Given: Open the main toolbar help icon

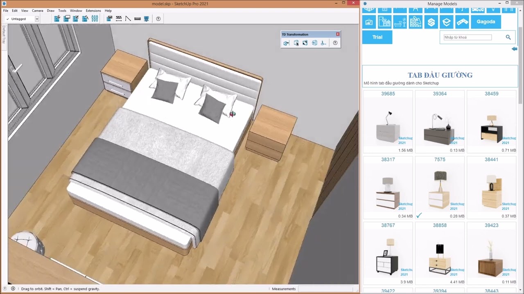Looking at the screenshot, I should click(x=158, y=19).
